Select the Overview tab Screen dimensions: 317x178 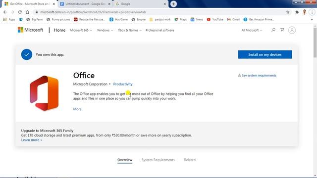[x=125, y=160]
